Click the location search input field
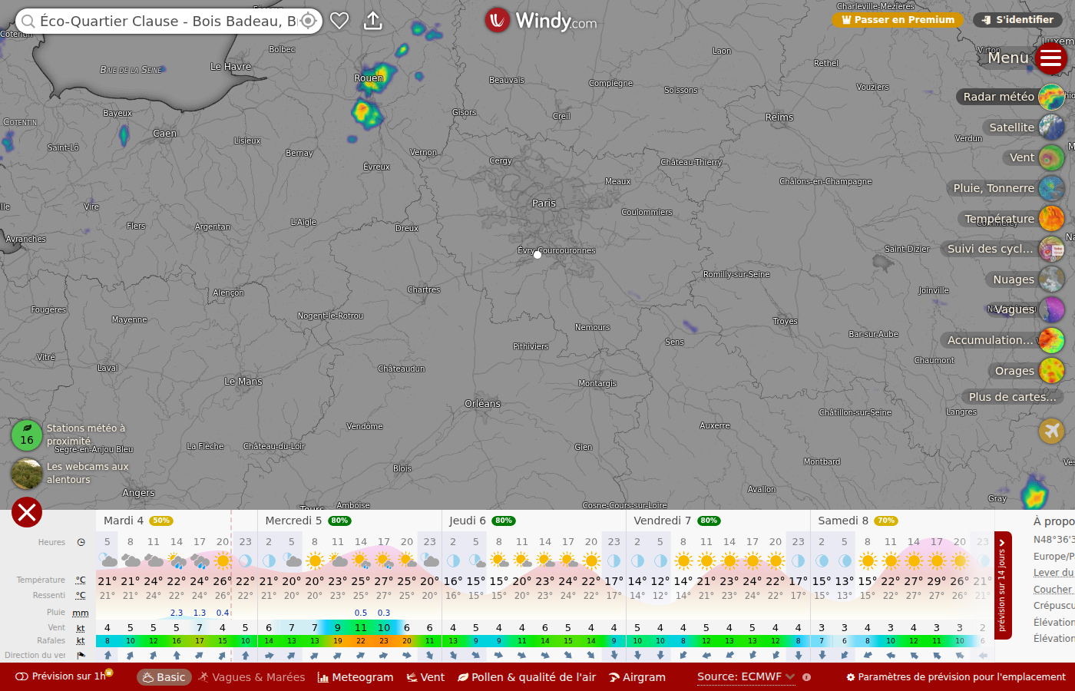 [x=168, y=21]
